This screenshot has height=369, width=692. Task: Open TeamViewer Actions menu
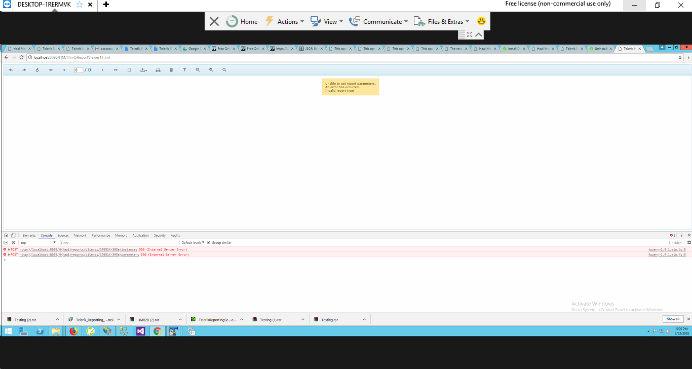284,21
